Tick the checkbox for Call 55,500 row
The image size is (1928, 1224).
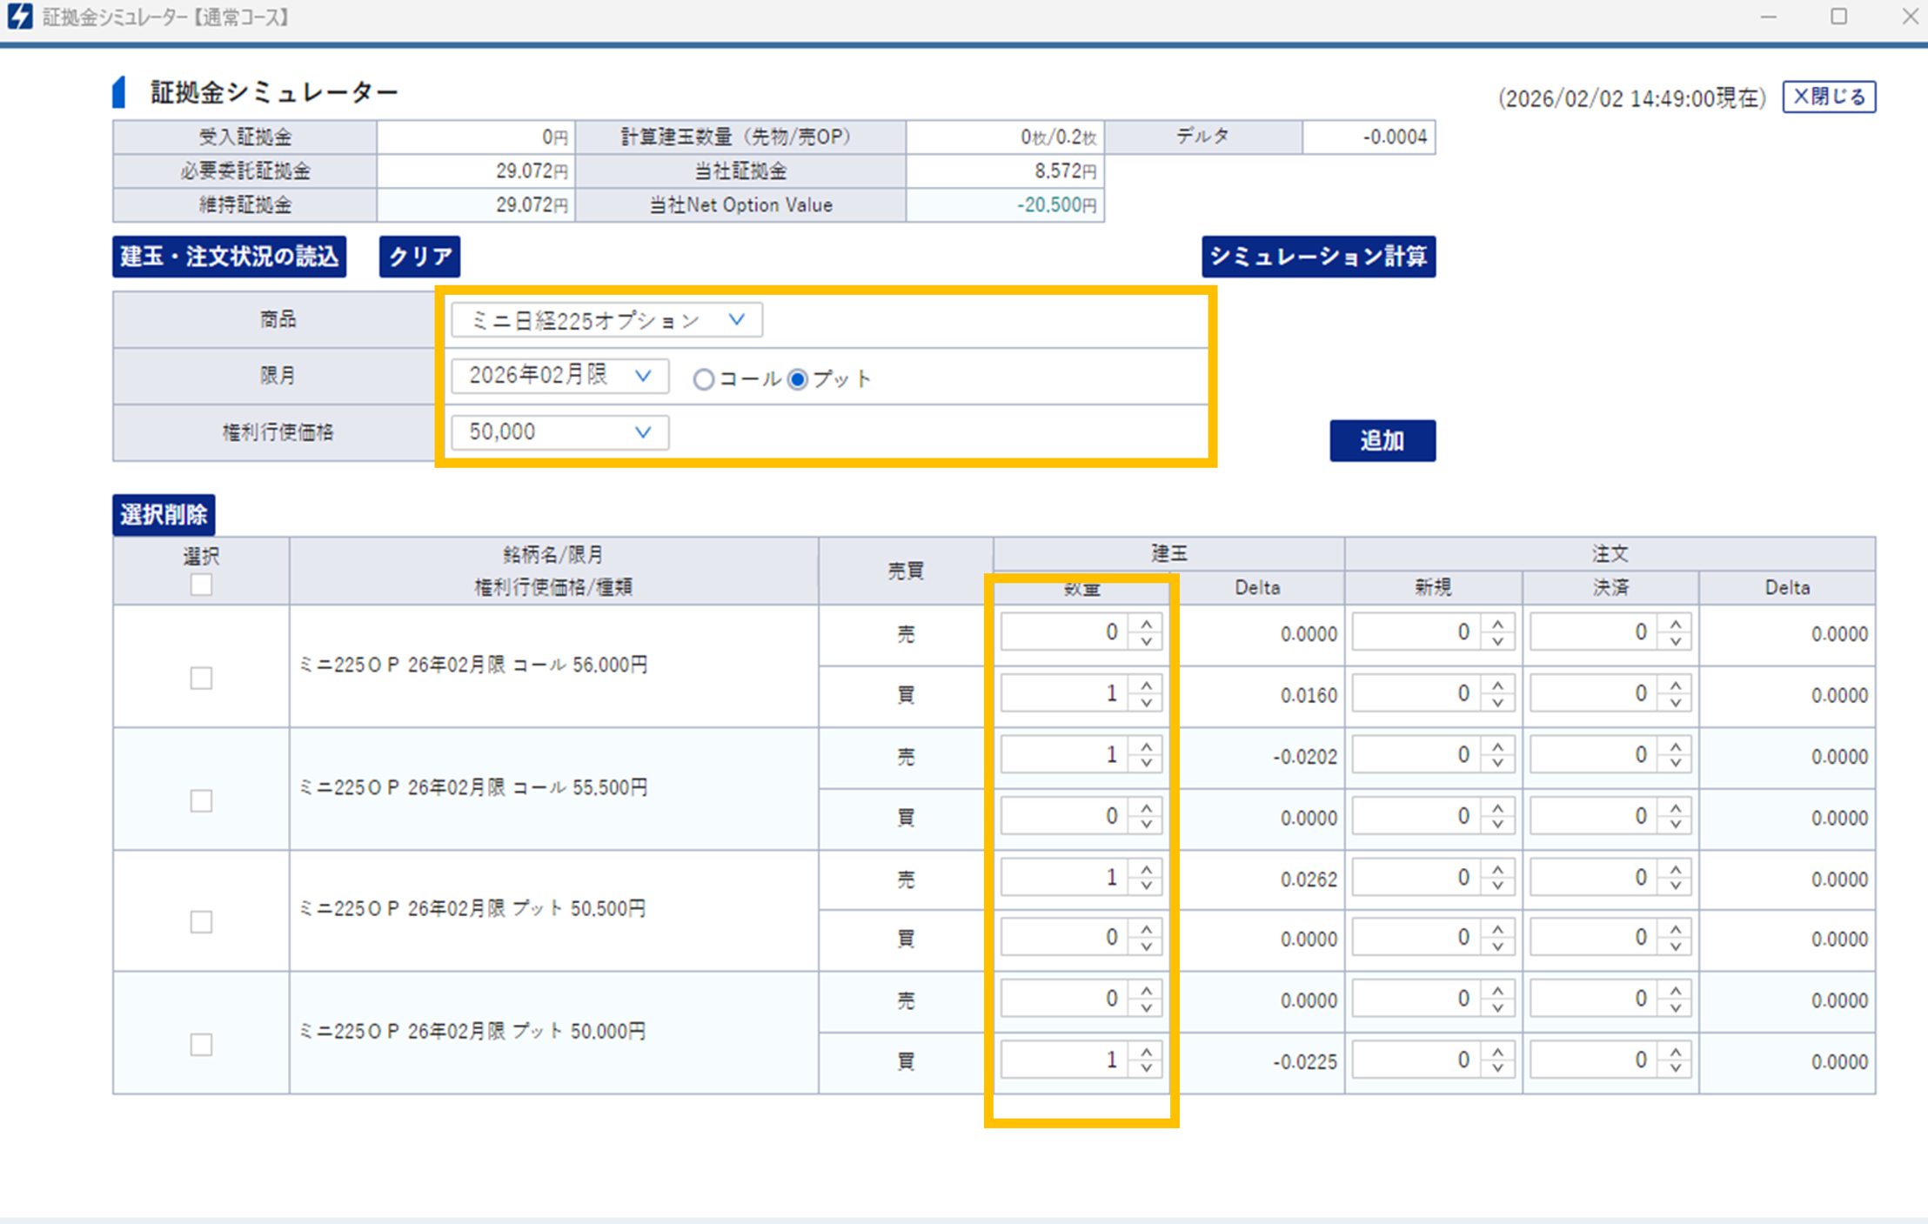tap(201, 800)
